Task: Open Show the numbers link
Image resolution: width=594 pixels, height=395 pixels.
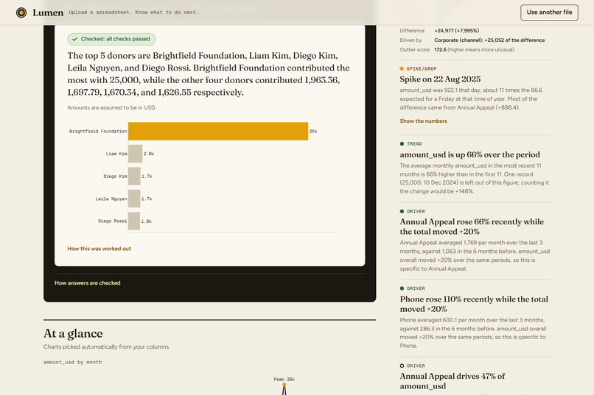Action: point(423,121)
